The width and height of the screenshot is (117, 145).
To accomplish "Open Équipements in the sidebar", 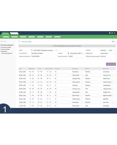I will point(4,51).
